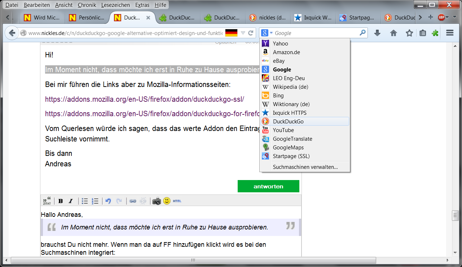Select Wiktionary (de) search engine
The image size is (462, 267).
point(305,104)
